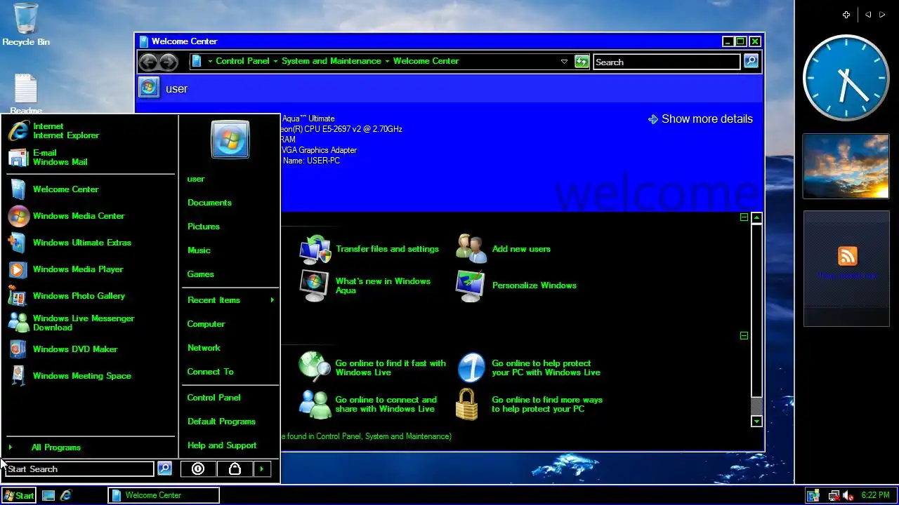The width and height of the screenshot is (899, 505).
Task: Expand Control Panel breadcrumb dropdown arrow
Action: click(x=275, y=61)
